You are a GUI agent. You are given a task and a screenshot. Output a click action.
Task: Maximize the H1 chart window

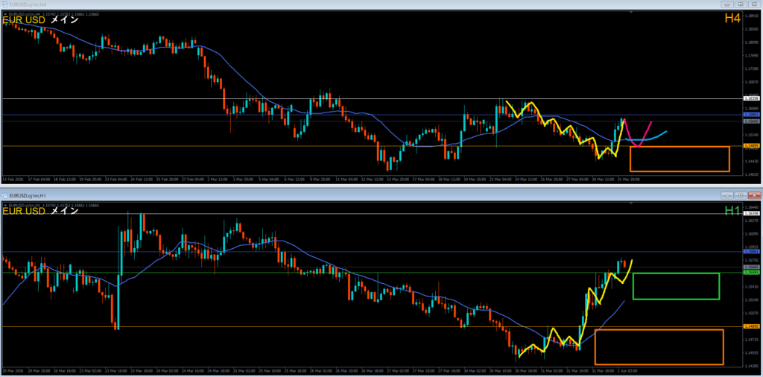(x=739, y=195)
